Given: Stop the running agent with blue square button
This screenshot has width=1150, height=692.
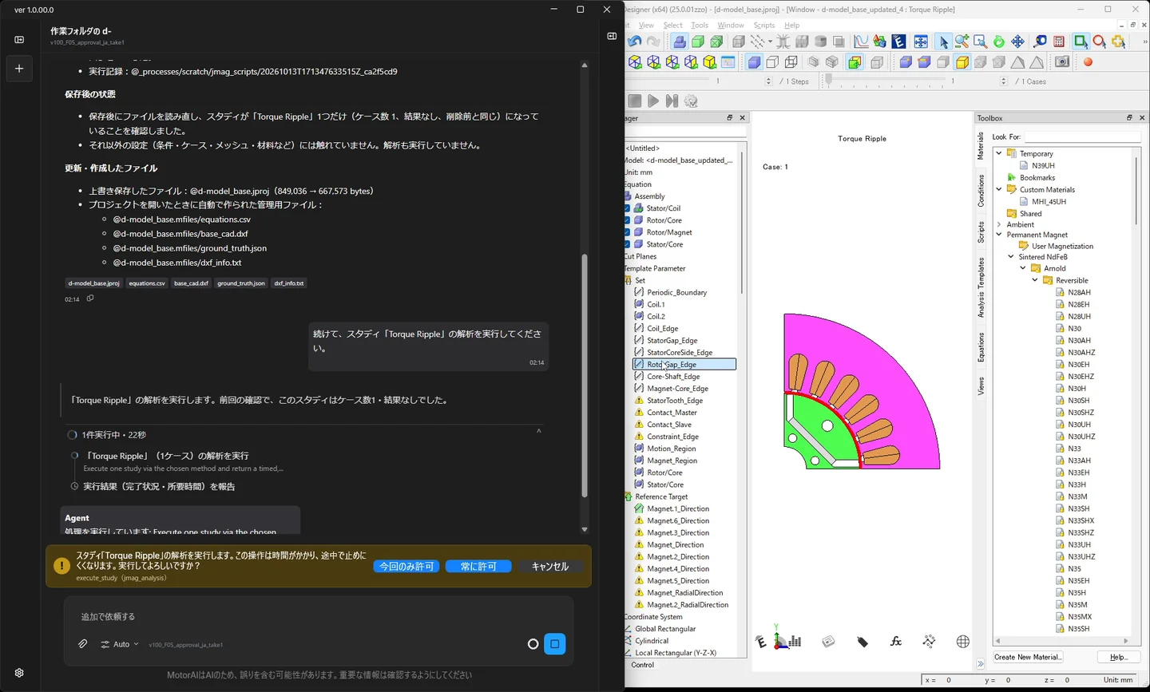Looking at the screenshot, I should tap(555, 644).
